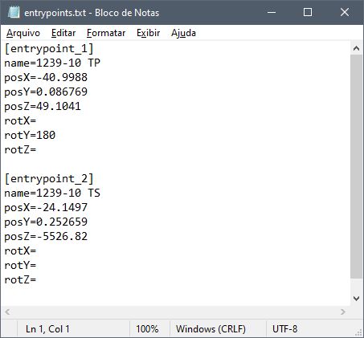Place cursor in posX=-40.9988 line
Screen dimensions: 364x338
pos(46,78)
